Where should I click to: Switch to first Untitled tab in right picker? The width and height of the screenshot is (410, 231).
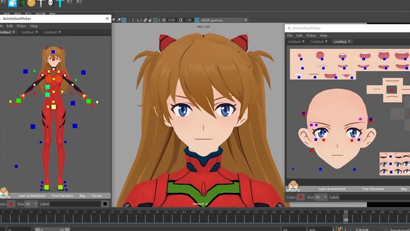tap(294, 42)
